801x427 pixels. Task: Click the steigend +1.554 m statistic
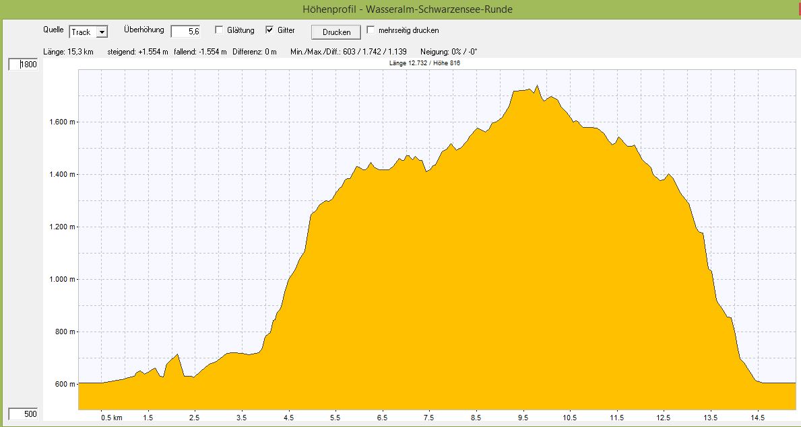(138, 52)
